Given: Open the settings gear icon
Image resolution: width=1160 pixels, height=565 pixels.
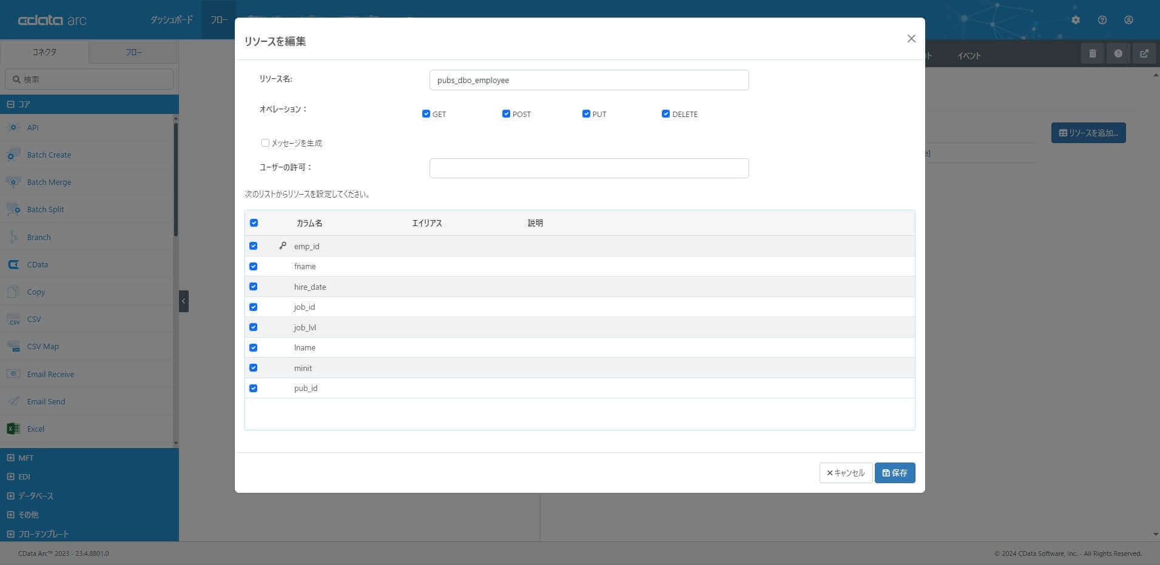Looking at the screenshot, I should [1076, 20].
